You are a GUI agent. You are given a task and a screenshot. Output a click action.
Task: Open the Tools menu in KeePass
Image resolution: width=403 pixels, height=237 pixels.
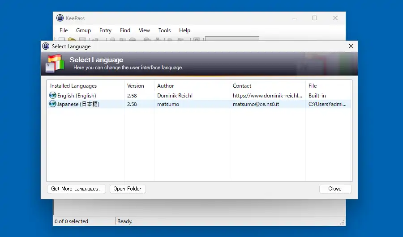(164, 30)
